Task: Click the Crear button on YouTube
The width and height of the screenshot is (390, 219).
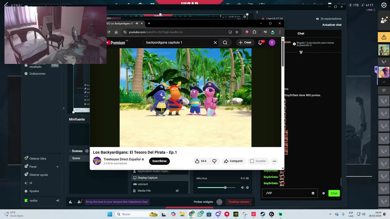Action: [245, 43]
